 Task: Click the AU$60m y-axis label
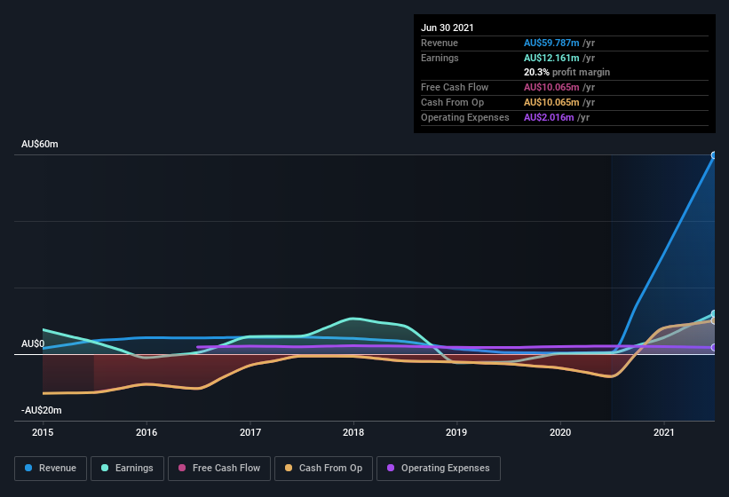[40, 144]
